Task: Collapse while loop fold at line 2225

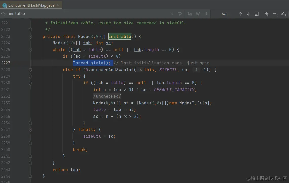Action: coord(30,50)
